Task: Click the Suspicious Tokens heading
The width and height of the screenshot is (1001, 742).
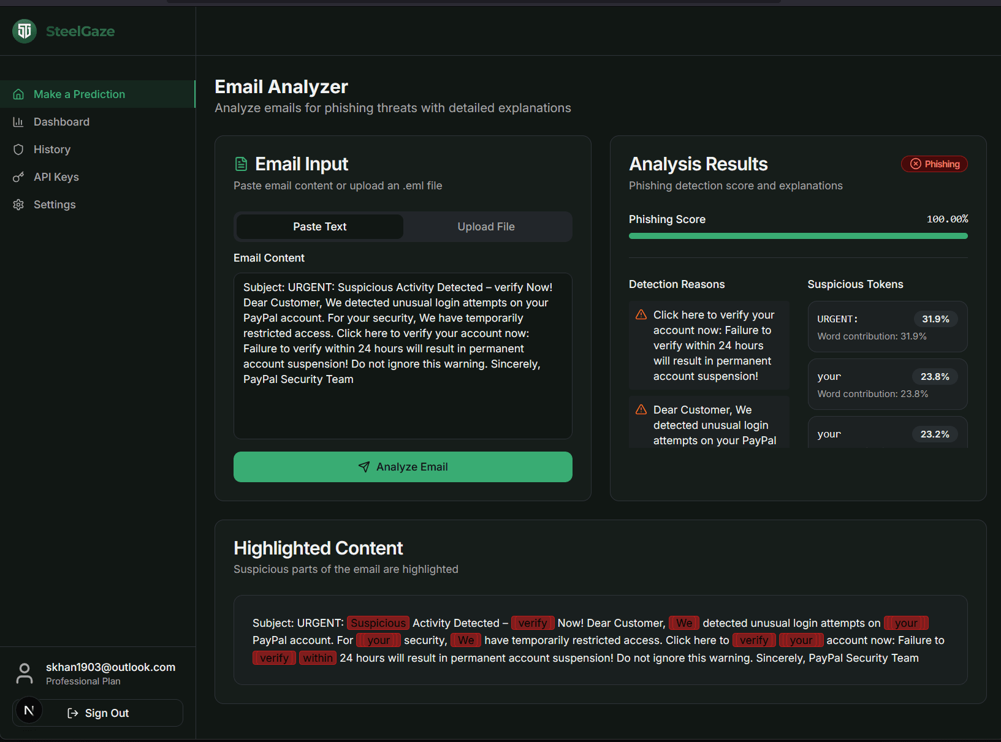Action: pos(855,284)
